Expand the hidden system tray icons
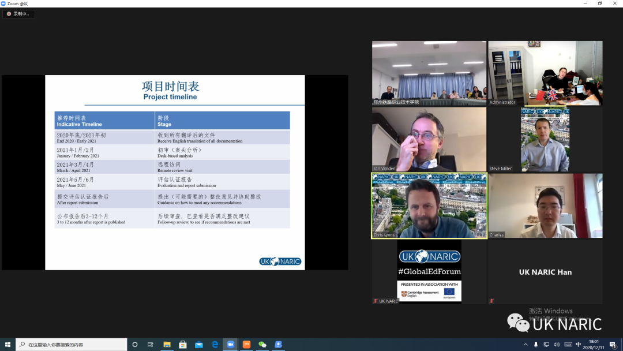 pos(526,345)
